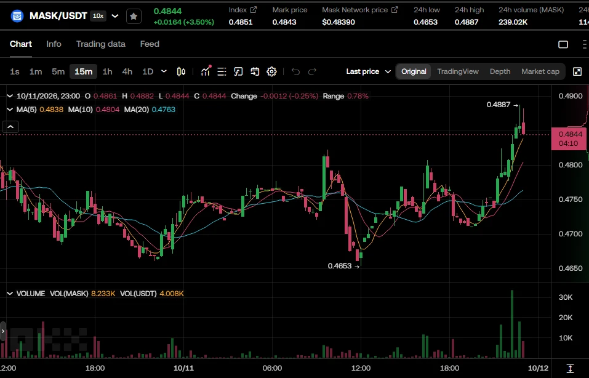The width and height of the screenshot is (589, 378).
Task: Open chart settings gear
Action: tap(271, 71)
